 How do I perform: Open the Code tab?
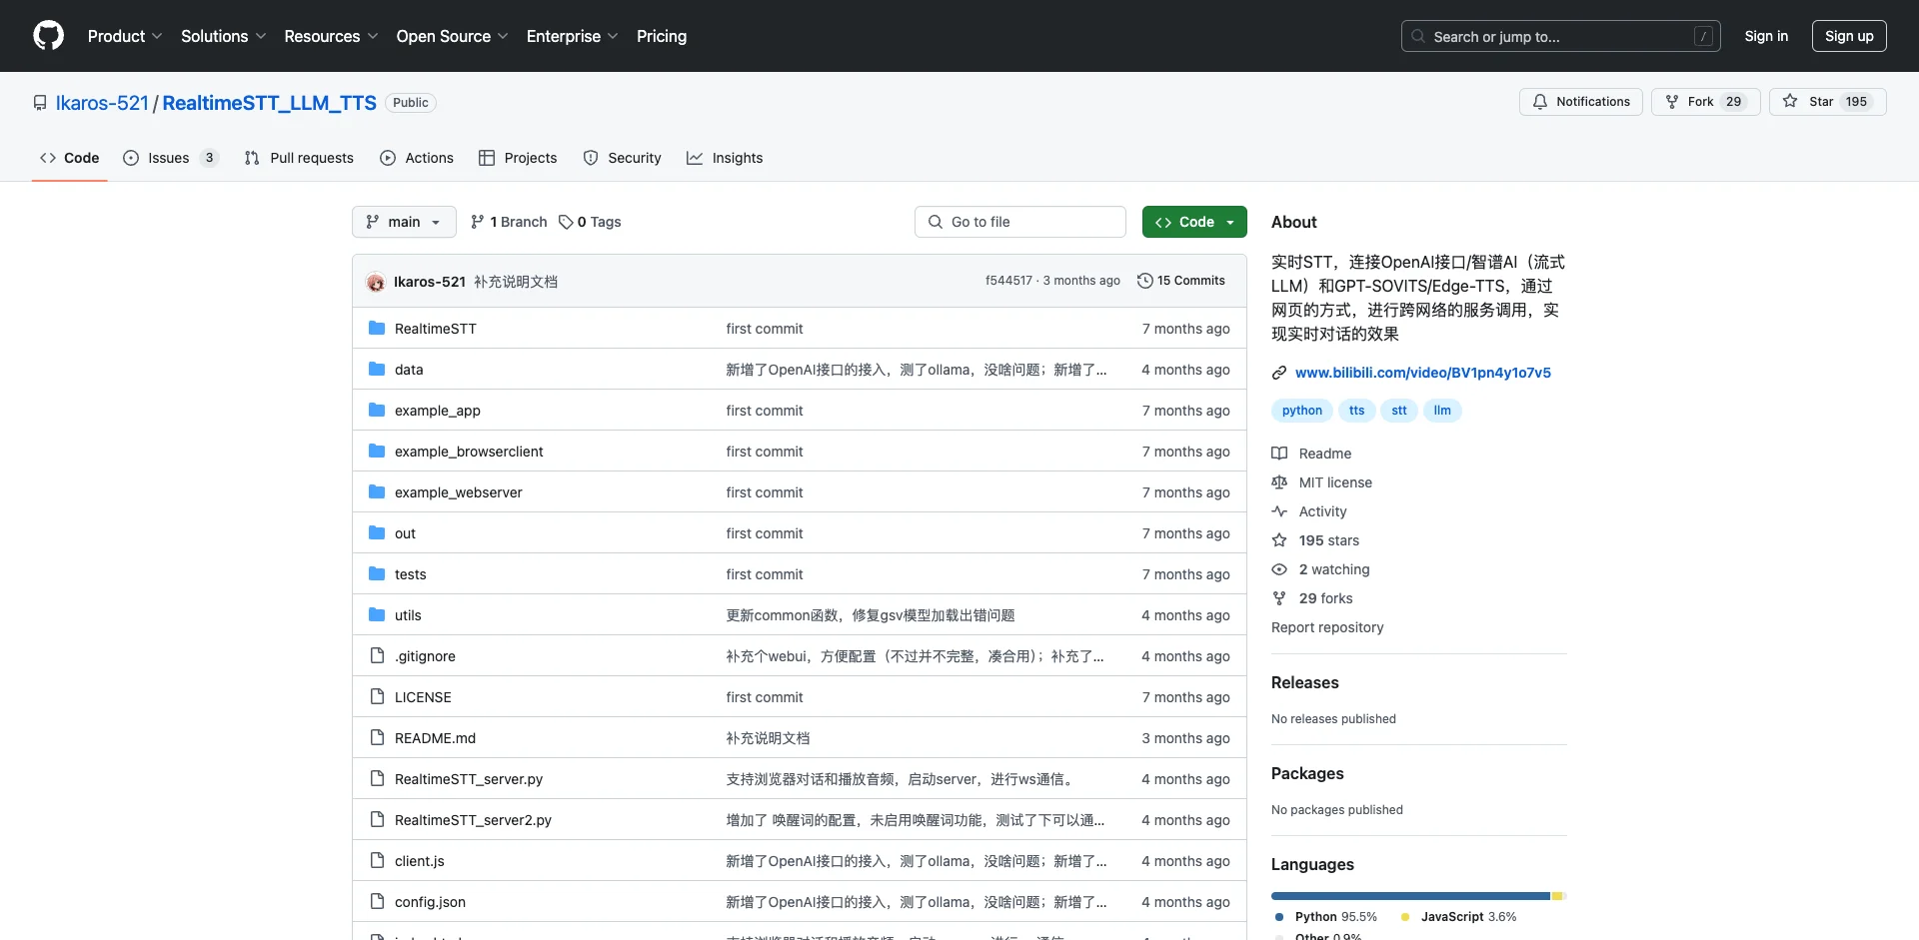tap(69, 158)
